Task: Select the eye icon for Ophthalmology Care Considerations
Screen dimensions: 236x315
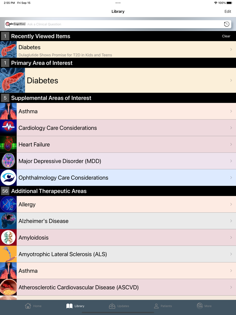Action: (x=8, y=177)
